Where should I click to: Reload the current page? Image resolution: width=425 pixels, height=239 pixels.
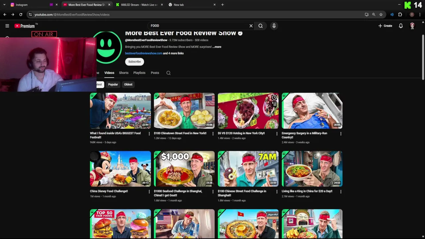click(21, 15)
